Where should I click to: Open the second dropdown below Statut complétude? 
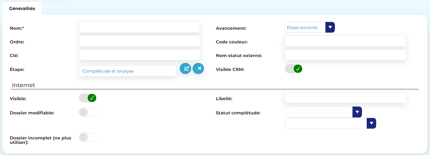pos(371,123)
